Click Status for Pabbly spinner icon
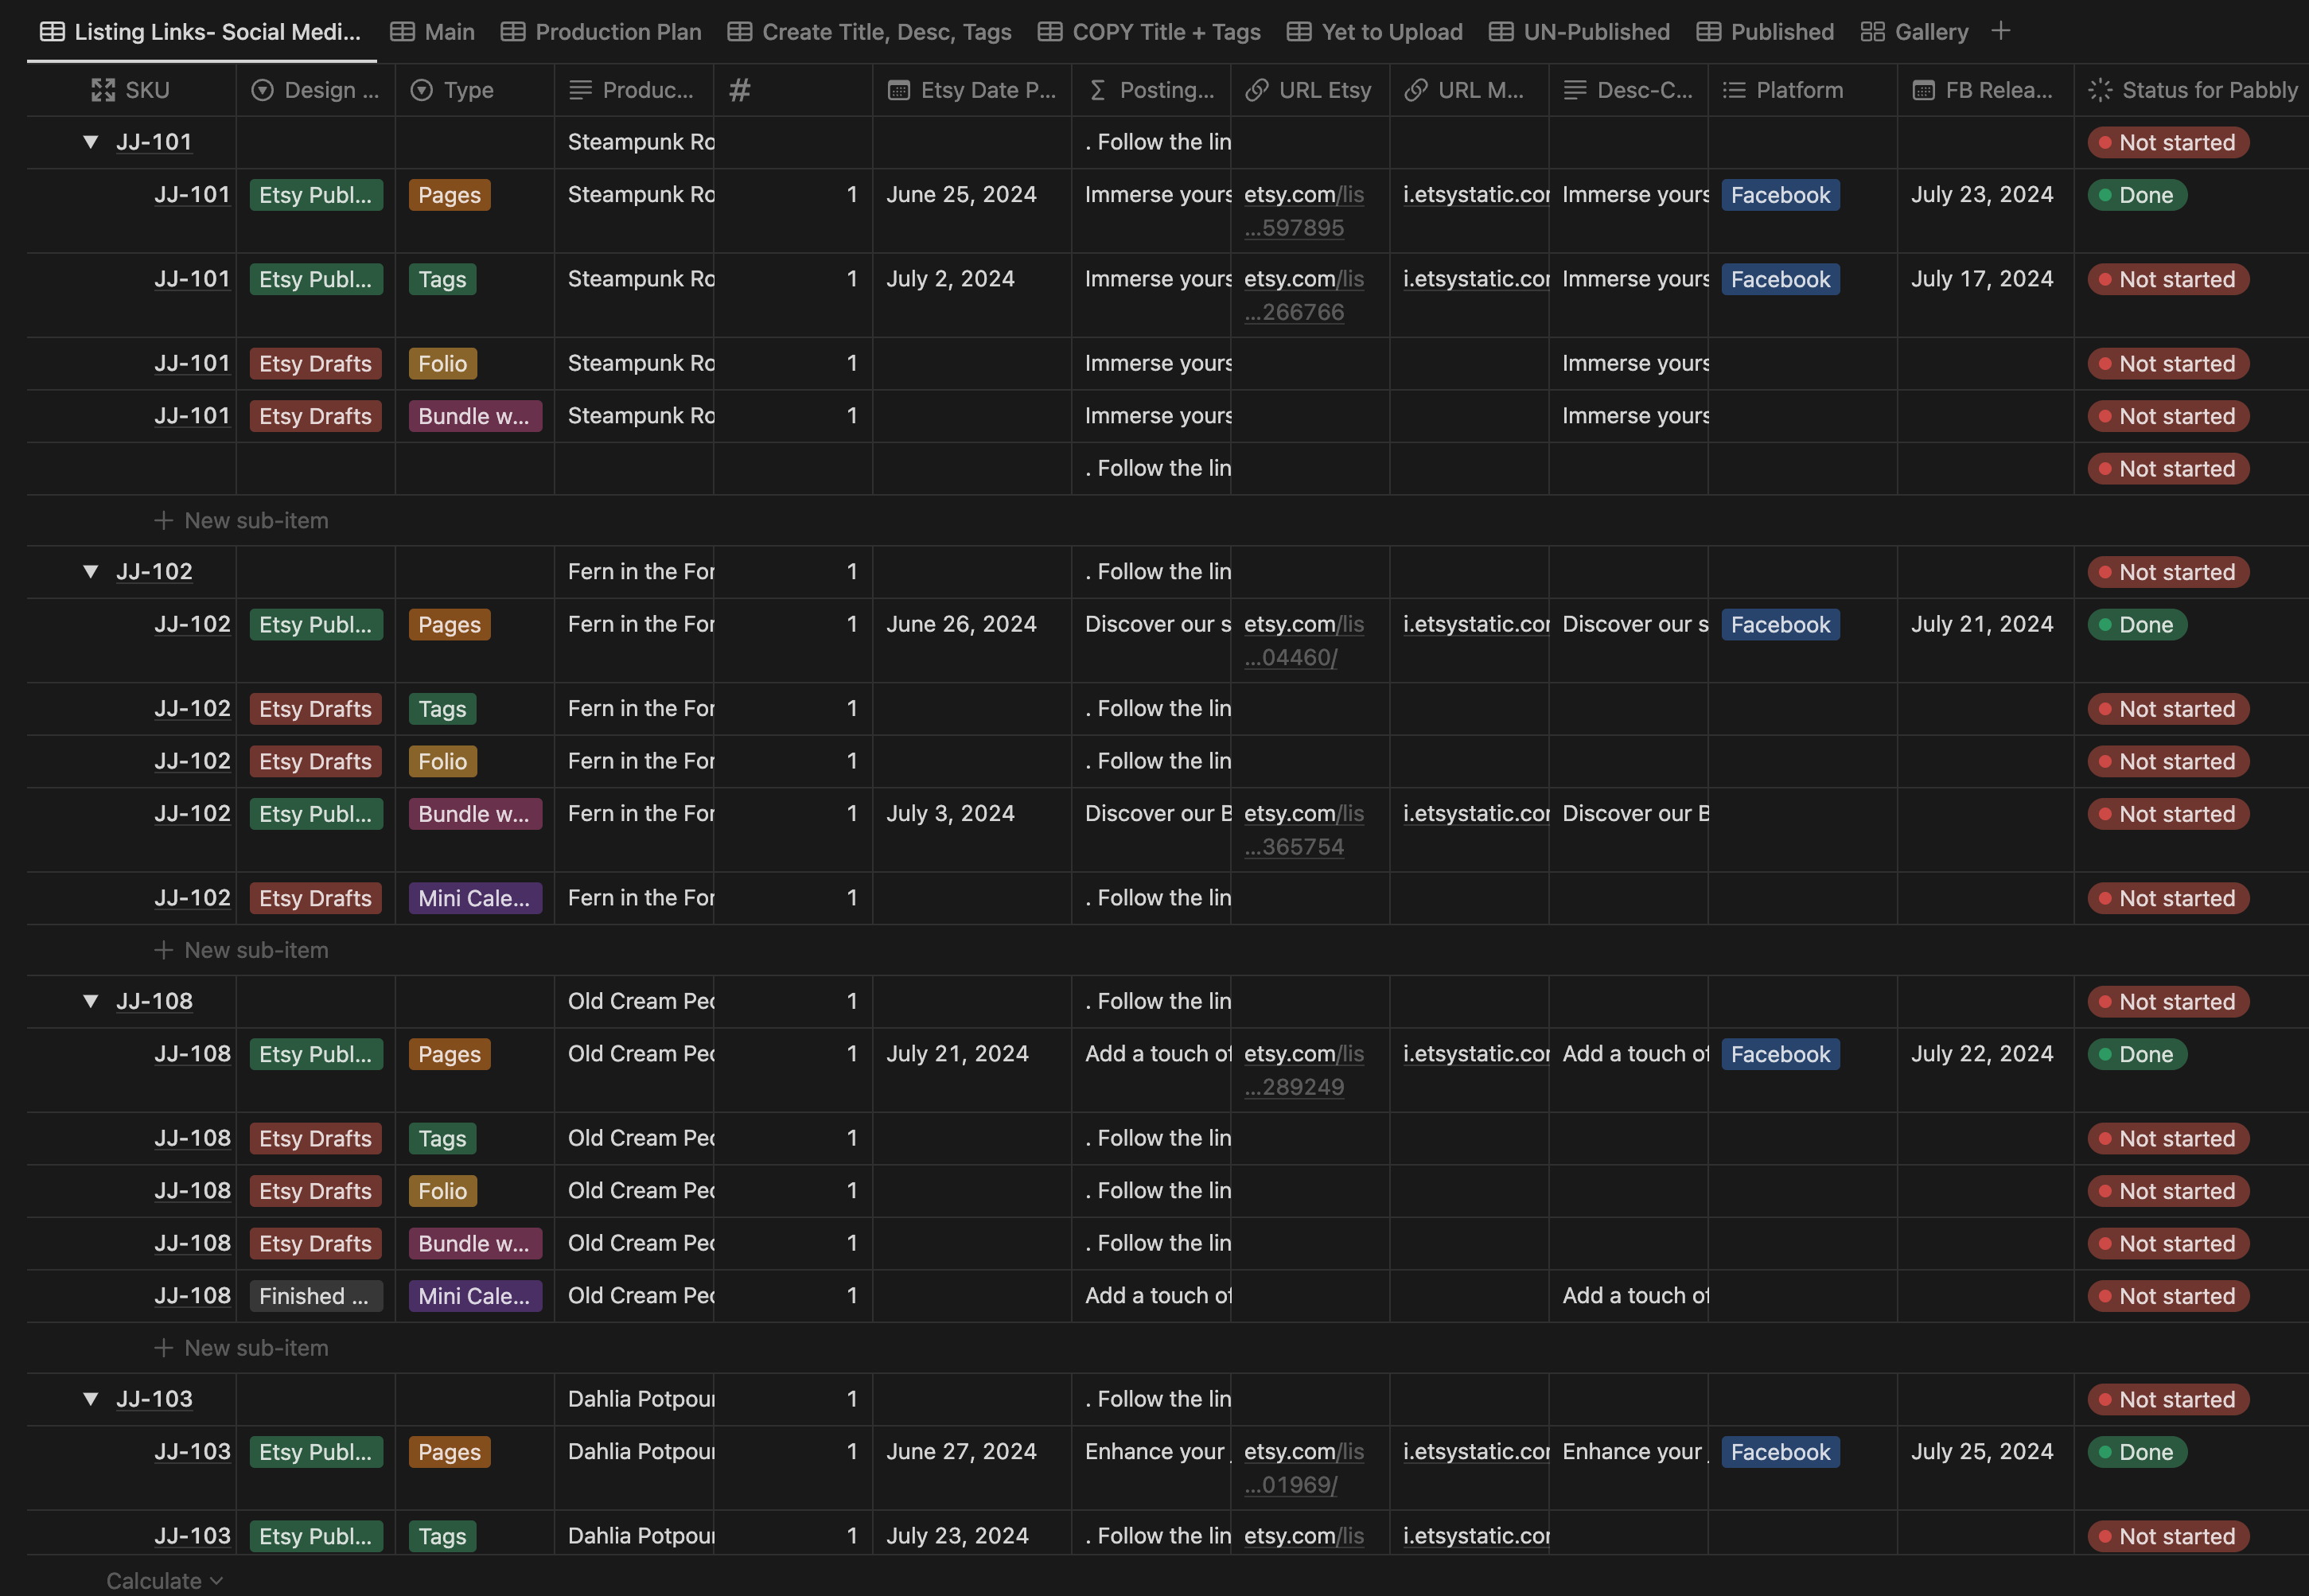The image size is (2309, 1596). [x=2100, y=90]
